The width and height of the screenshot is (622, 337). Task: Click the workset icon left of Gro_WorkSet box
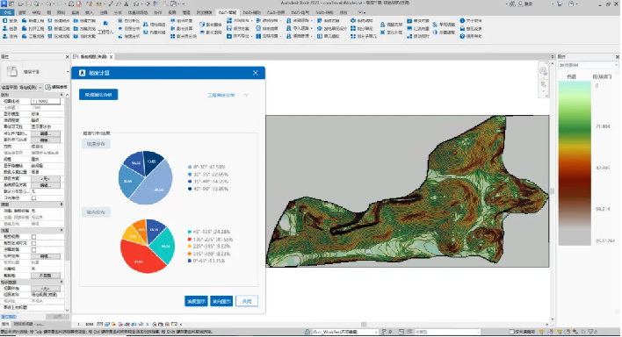307,332
